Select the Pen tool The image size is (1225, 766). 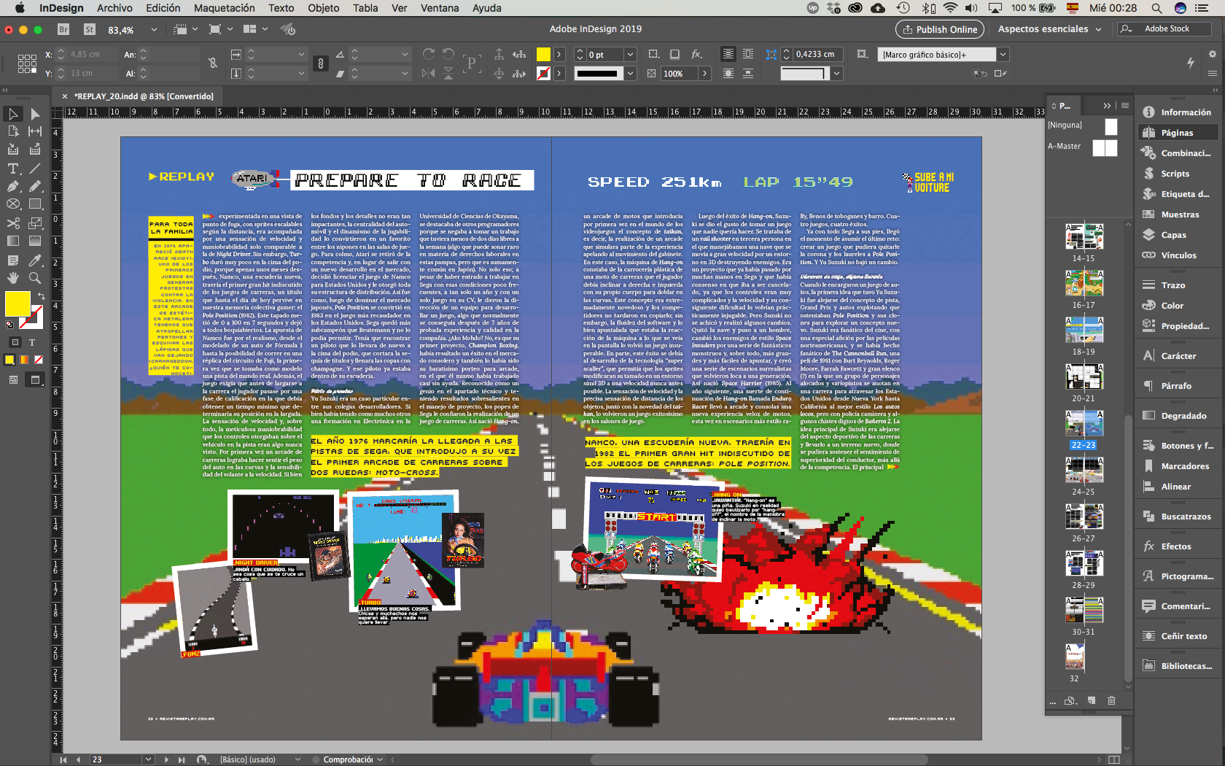(x=12, y=186)
